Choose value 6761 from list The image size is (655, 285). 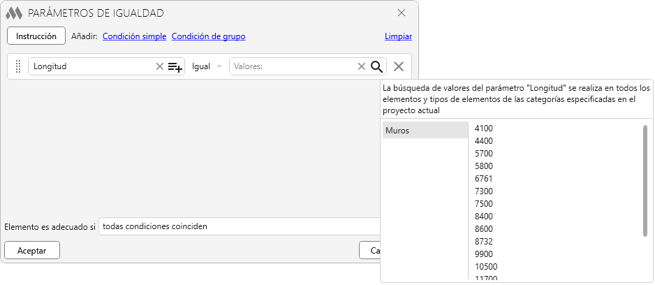coord(483,179)
